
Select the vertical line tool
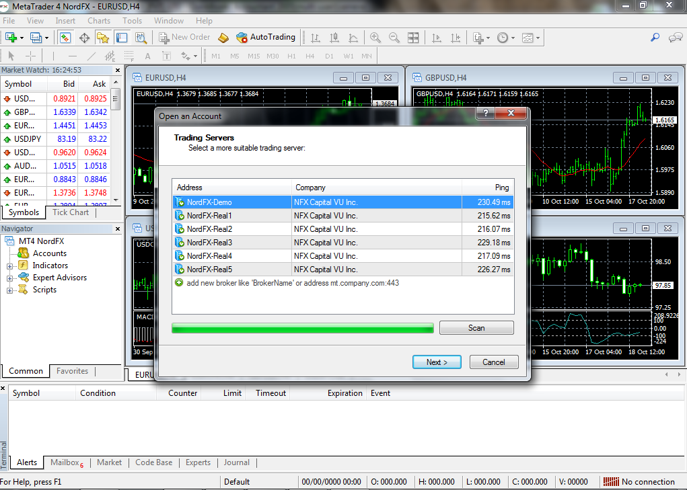point(53,56)
